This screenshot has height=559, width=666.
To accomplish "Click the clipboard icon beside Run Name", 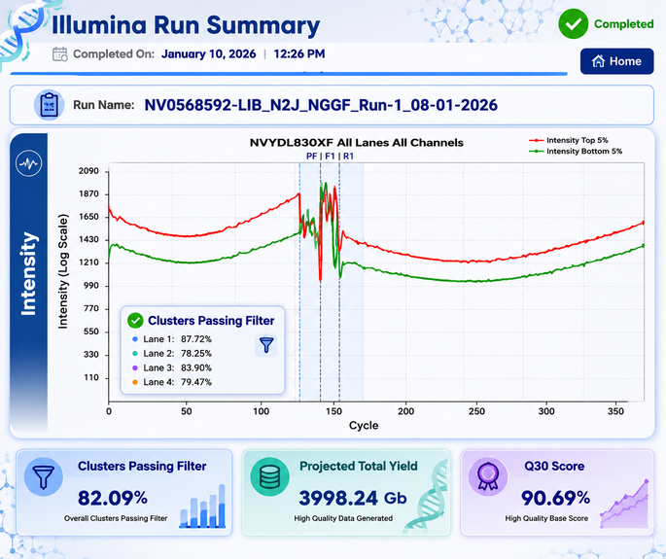I will click(49, 105).
